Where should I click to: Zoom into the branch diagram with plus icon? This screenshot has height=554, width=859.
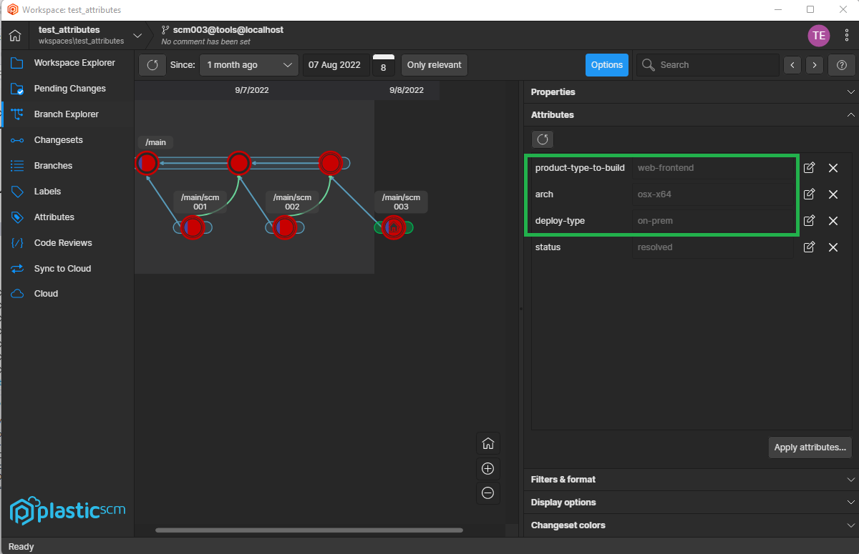point(487,468)
